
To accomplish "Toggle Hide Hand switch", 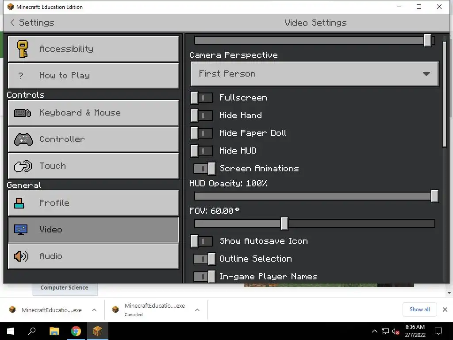I will (201, 116).
